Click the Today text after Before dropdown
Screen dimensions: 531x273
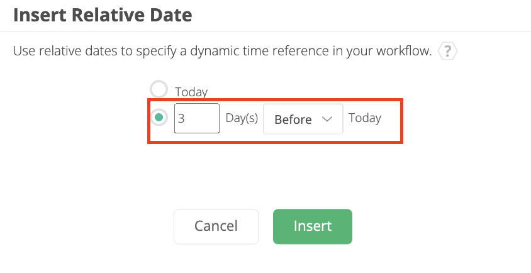[365, 118]
